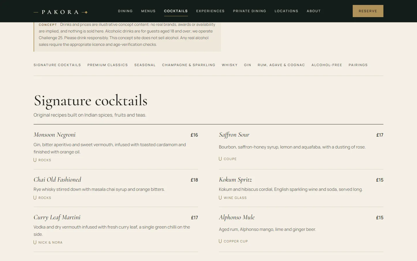Screen dimensions: 417x261
Task: Open Private Dining in navigation
Action: (x=250, y=11)
